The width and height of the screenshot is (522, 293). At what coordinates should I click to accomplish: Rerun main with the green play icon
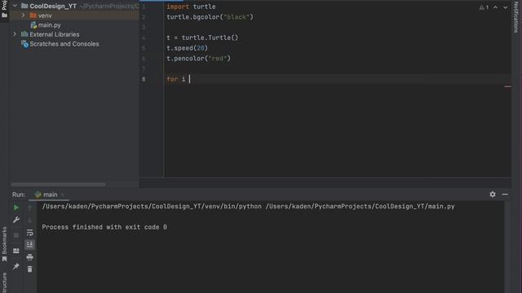[16, 208]
